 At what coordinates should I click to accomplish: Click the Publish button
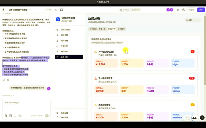click(191, 10)
